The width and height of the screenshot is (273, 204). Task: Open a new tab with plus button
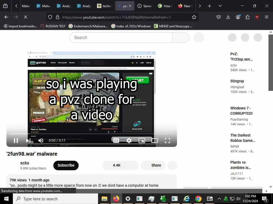(x=209, y=6)
